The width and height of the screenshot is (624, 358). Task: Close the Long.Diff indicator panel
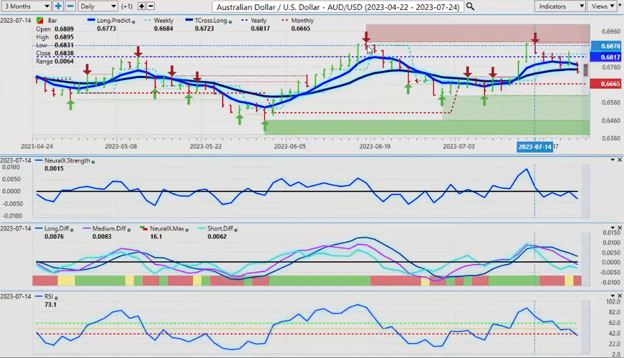[x=620, y=228]
